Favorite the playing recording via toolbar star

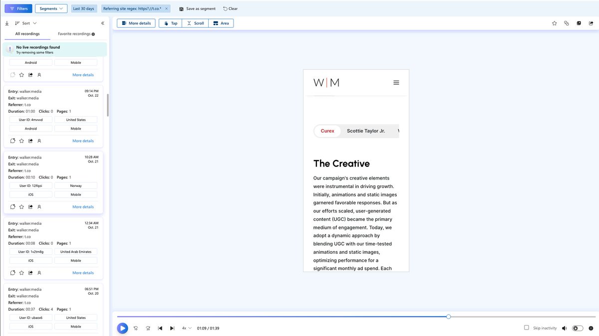[554, 23]
